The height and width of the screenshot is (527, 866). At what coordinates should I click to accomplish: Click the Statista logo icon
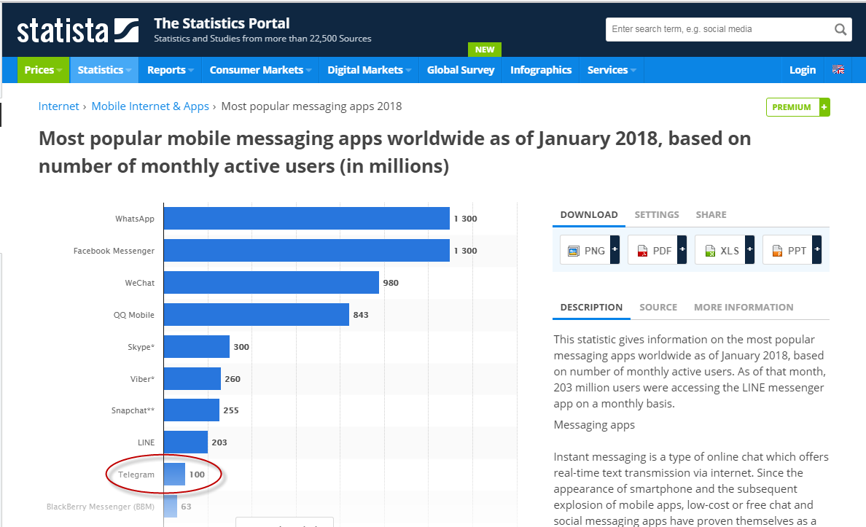[127, 31]
